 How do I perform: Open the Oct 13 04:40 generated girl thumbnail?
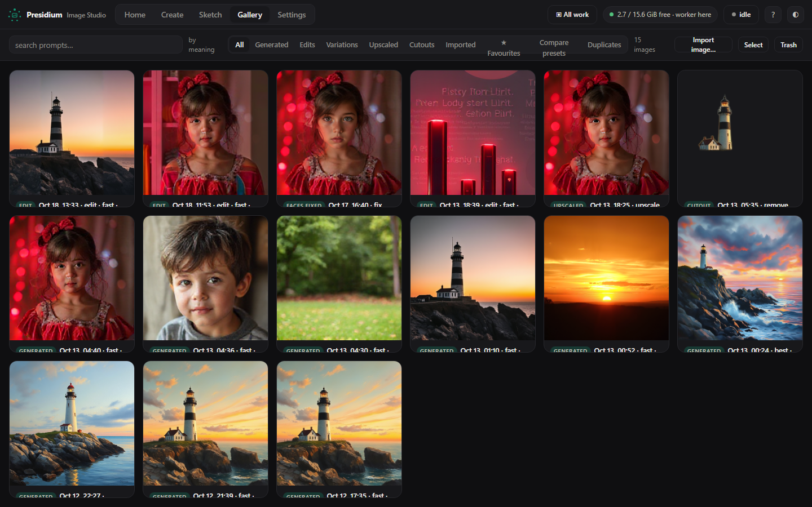72,278
